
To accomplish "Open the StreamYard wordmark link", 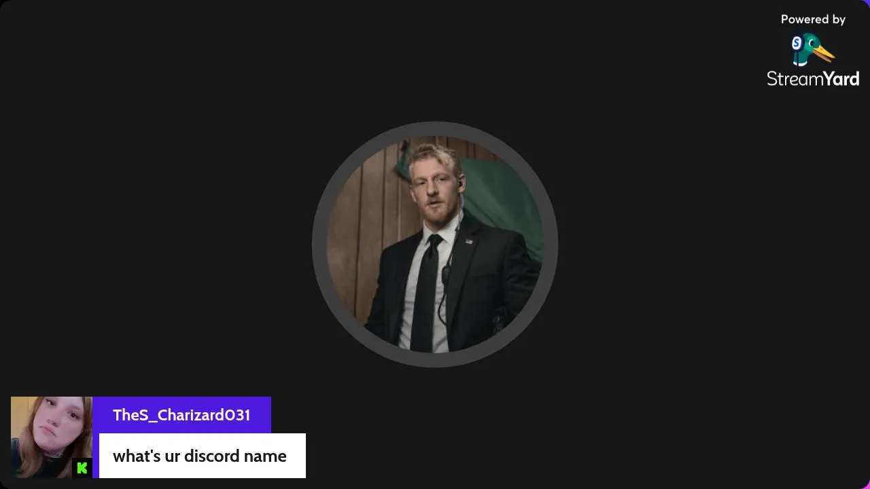I will [813, 79].
